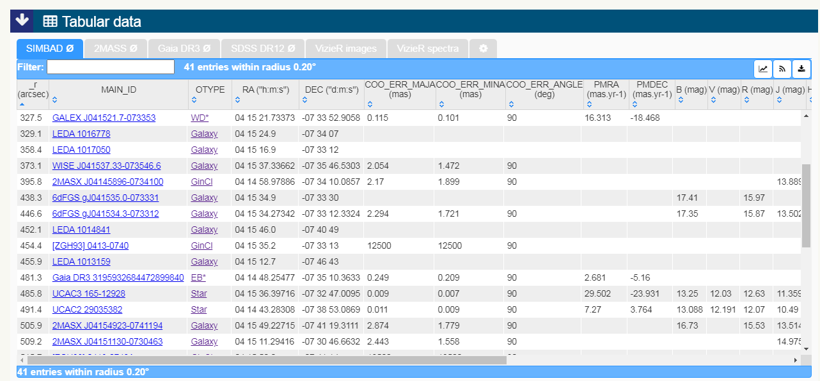This screenshot has height=381, width=820.
Task: Switch to the SDSS DR12 tab
Action: click(263, 49)
